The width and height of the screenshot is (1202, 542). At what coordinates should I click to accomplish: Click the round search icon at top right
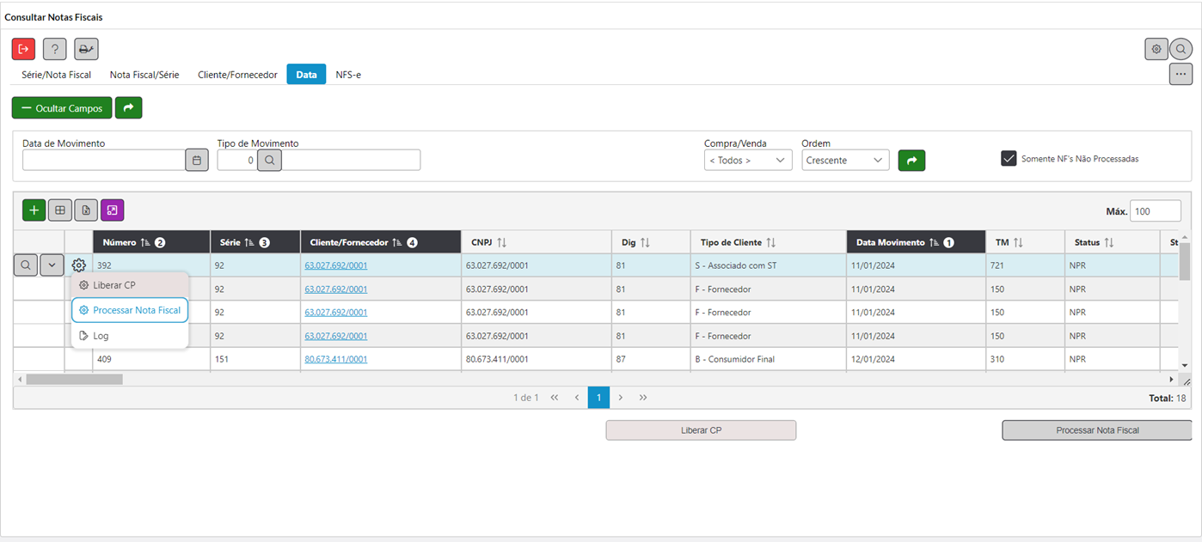pos(1181,49)
